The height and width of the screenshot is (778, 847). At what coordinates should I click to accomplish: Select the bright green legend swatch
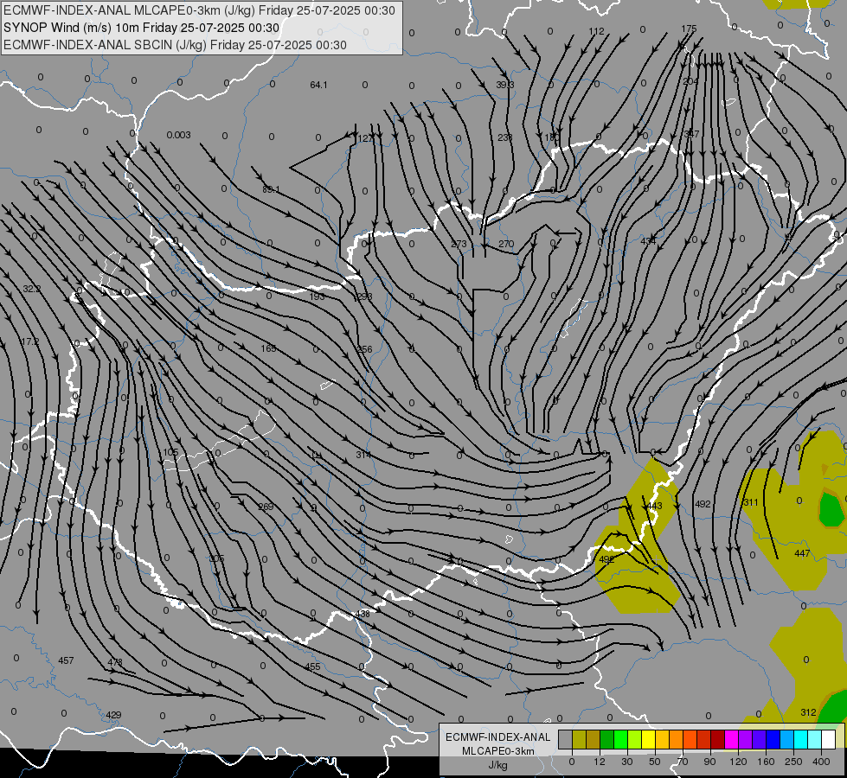[620, 739]
